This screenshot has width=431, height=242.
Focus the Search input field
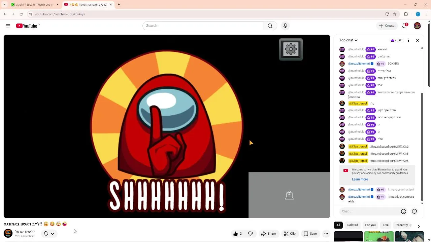[x=203, y=26]
